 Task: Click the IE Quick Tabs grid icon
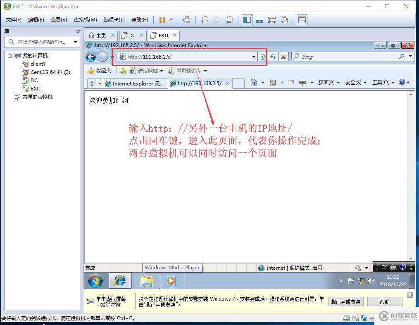point(92,83)
